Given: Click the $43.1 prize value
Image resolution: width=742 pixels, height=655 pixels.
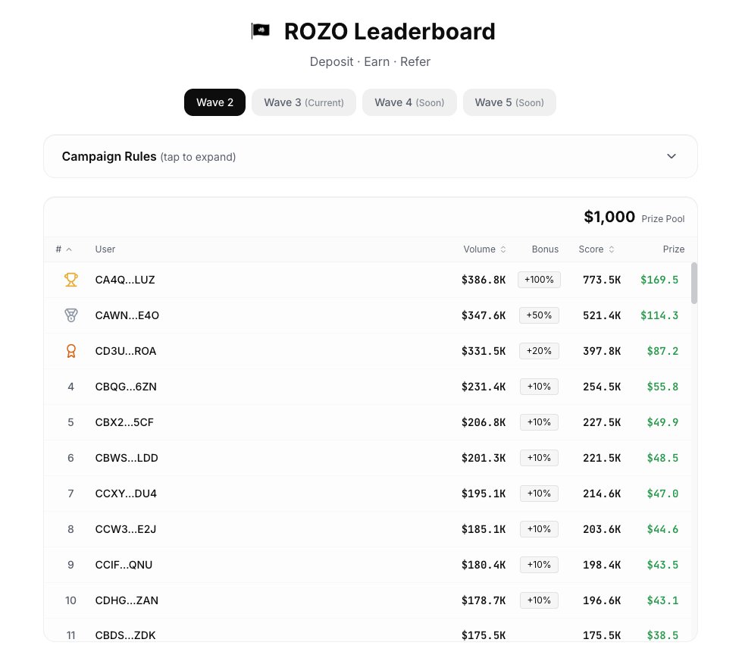Looking at the screenshot, I should (x=662, y=600).
